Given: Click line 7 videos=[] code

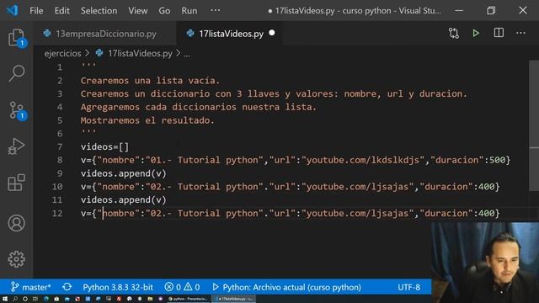Looking at the screenshot, I should point(104,147).
